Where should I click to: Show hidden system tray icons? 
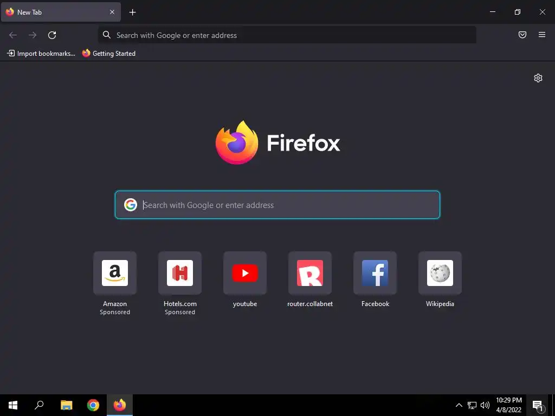459,405
